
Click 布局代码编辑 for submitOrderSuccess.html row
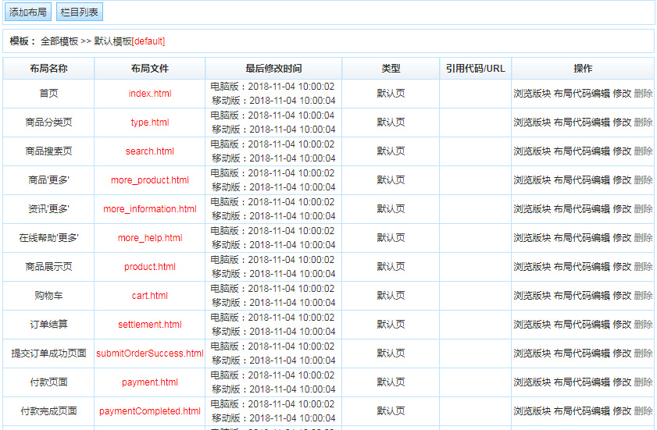point(581,354)
